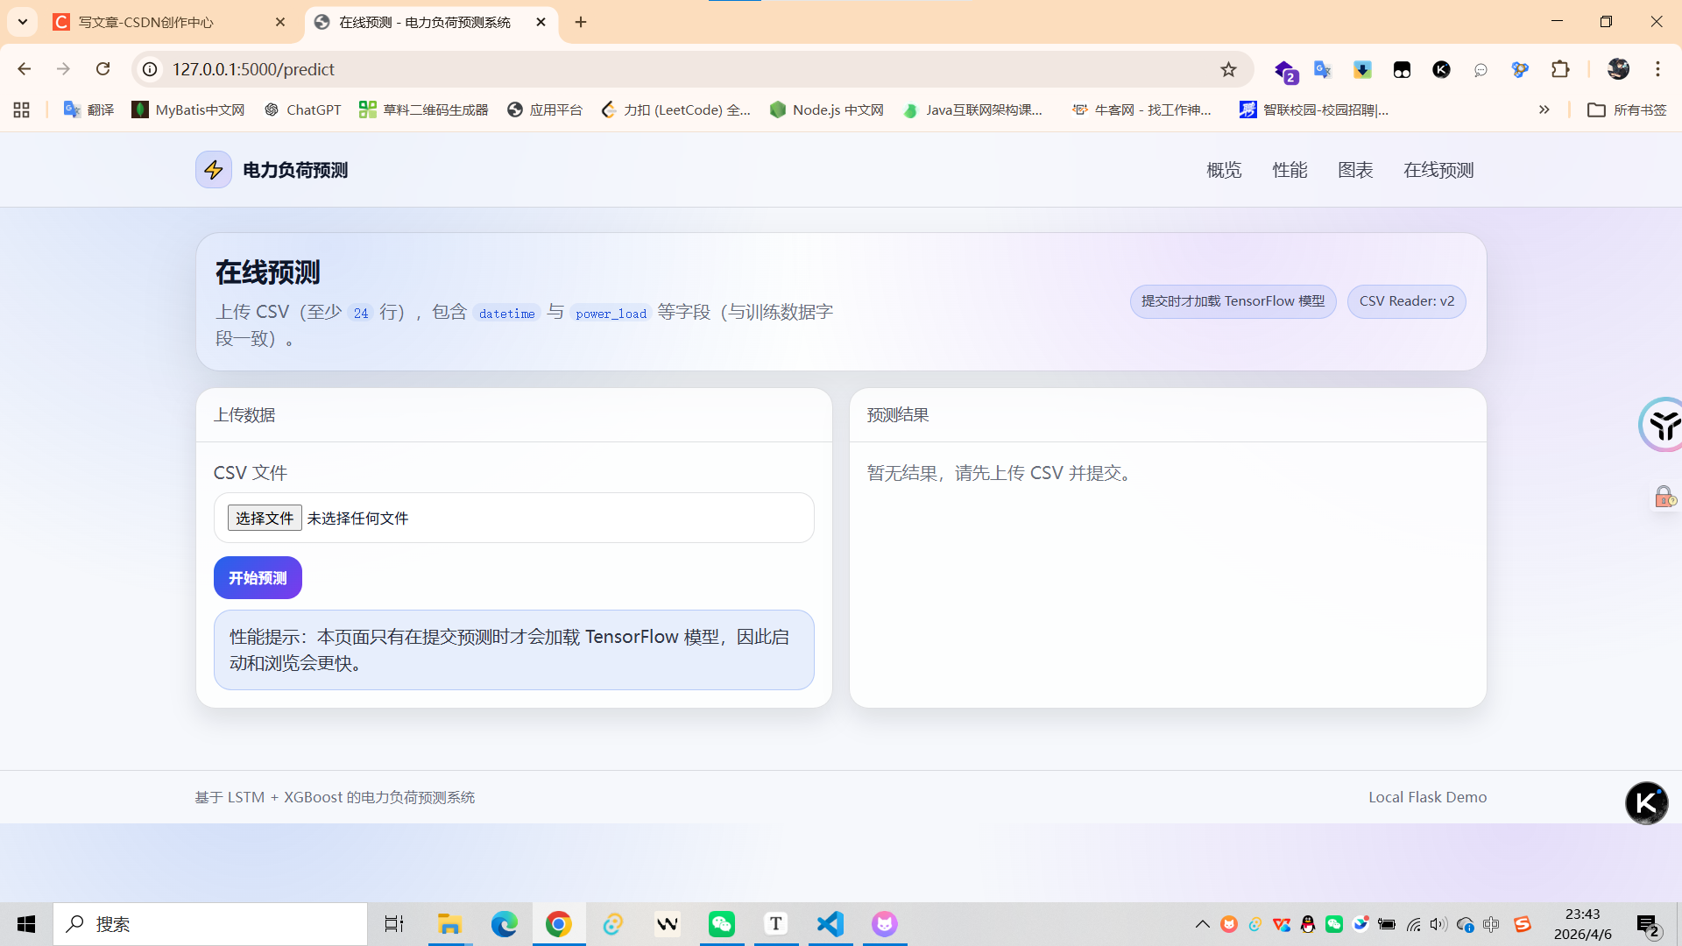The height and width of the screenshot is (946, 1682).
Task: Switch to the 写文章-CSDN创作中心 tab
Action: pyautogui.click(x=146, y=22)
